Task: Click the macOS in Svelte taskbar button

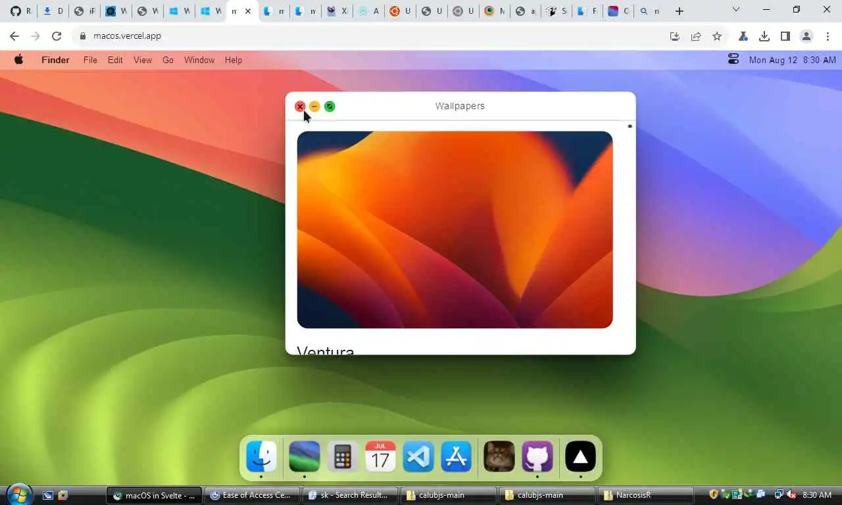Action: point(155,495)
